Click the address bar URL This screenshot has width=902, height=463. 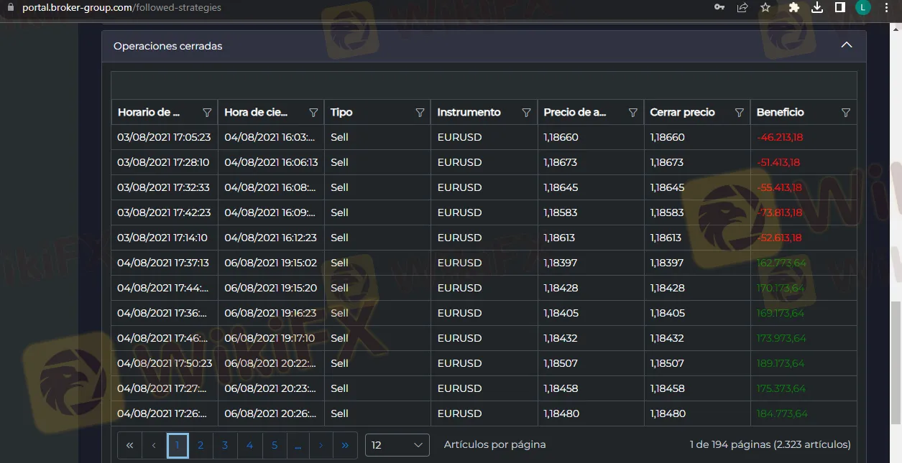pos(122,8)
